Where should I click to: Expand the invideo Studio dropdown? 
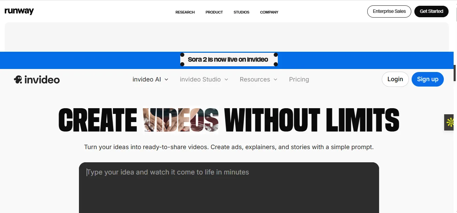204,79
